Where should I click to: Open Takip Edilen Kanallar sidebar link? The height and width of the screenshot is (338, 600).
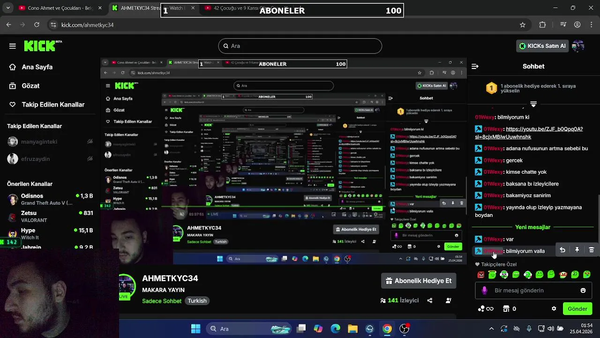[47, 105]
